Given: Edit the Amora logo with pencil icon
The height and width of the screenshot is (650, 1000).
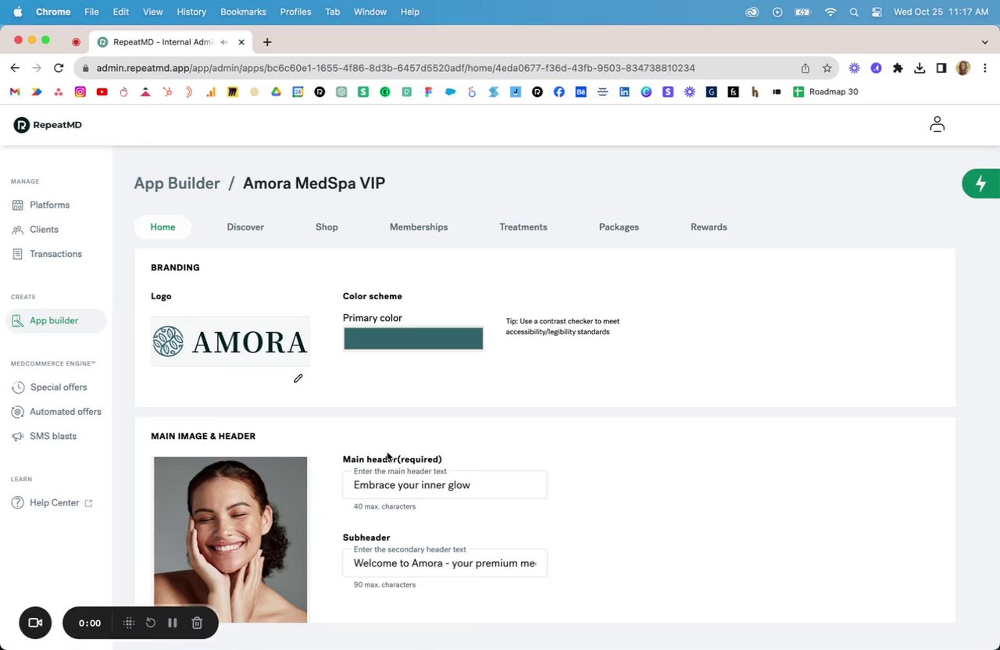Looking at the screenshot, I should click(298, 379).
